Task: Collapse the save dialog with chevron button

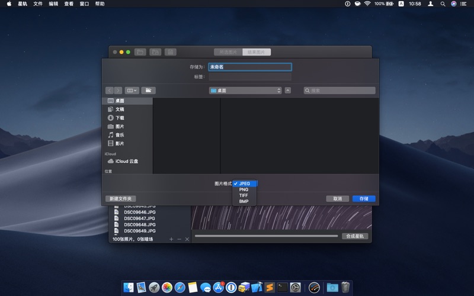Action: (288, 91)
